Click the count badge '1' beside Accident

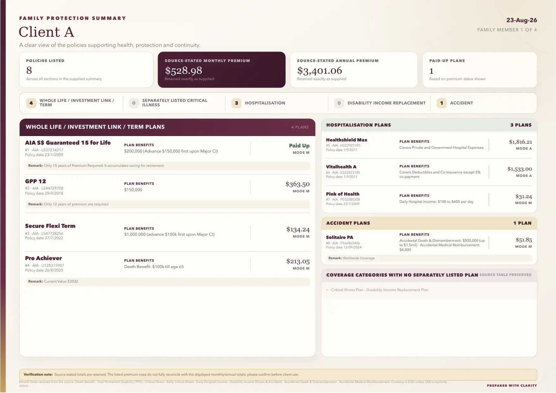(x=442, y=103)
